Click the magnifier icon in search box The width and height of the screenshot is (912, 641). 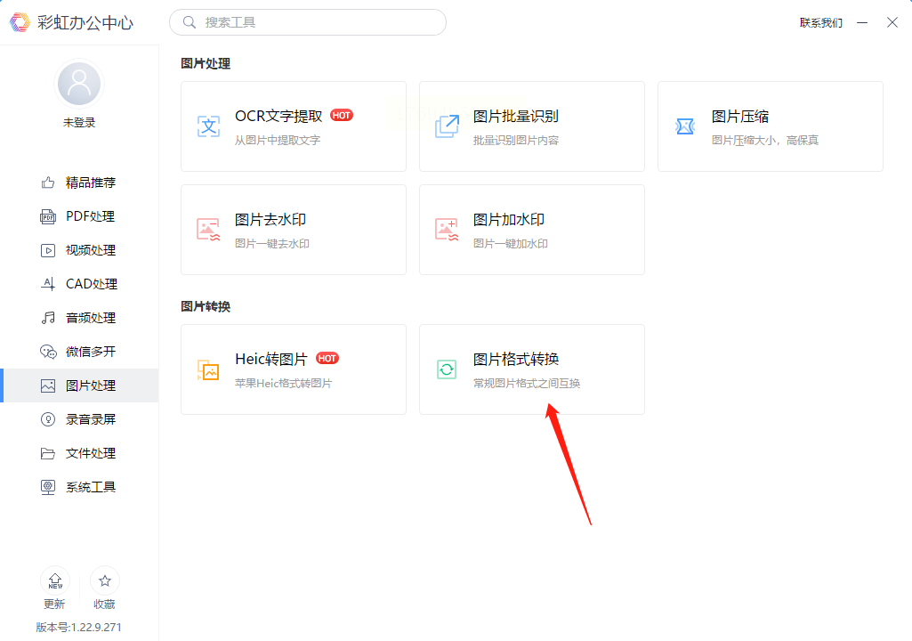tap(189, 22)
